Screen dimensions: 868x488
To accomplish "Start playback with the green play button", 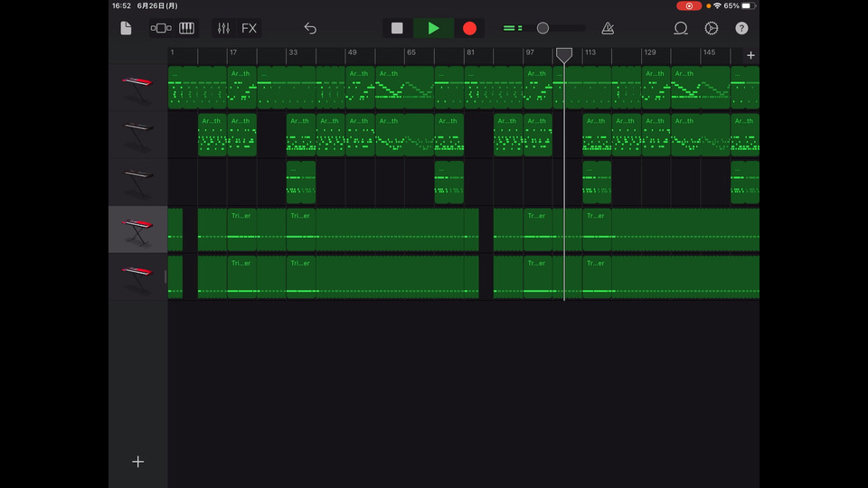I will point(433,28).
